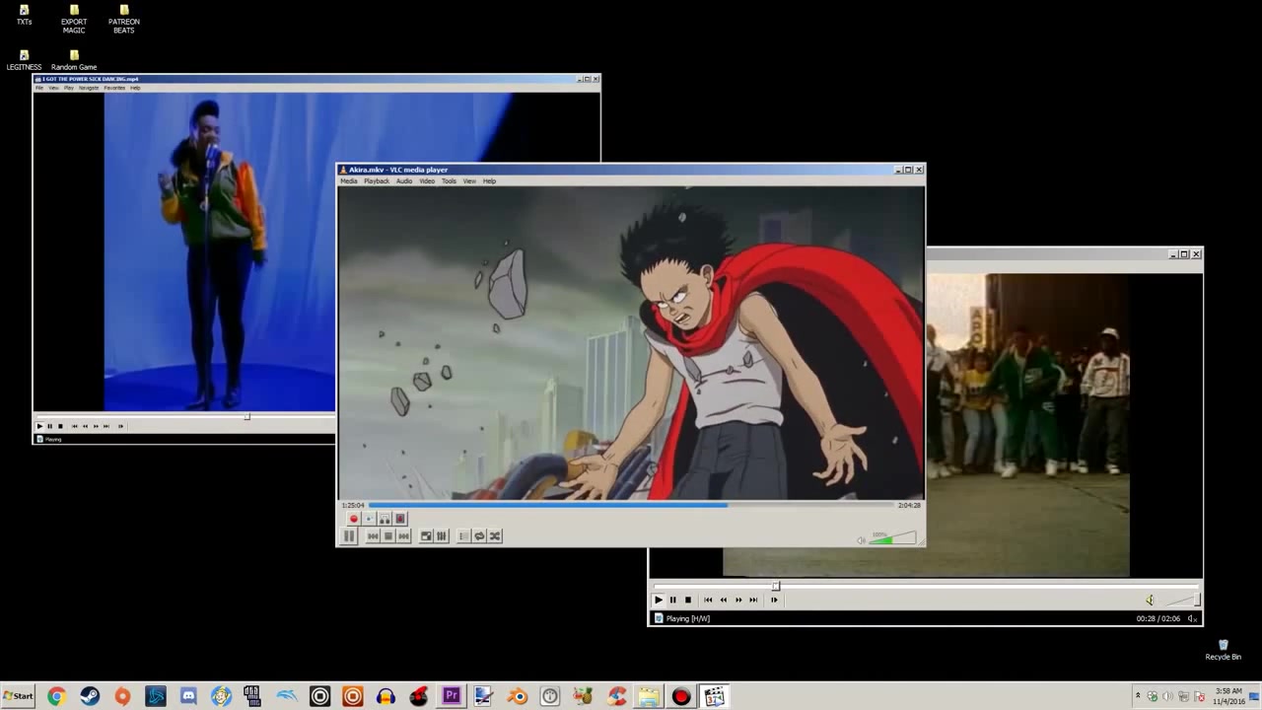The width and height of the screenshot is (1262, 710).
Task: Open VLC extended settings equalizer icon
Action: click(x=442, y=536)
